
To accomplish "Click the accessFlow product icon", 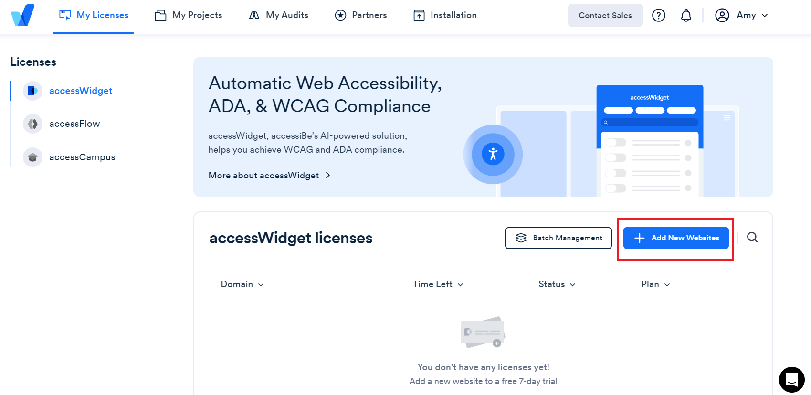I will pyautogui.click(x=33, y=124).
